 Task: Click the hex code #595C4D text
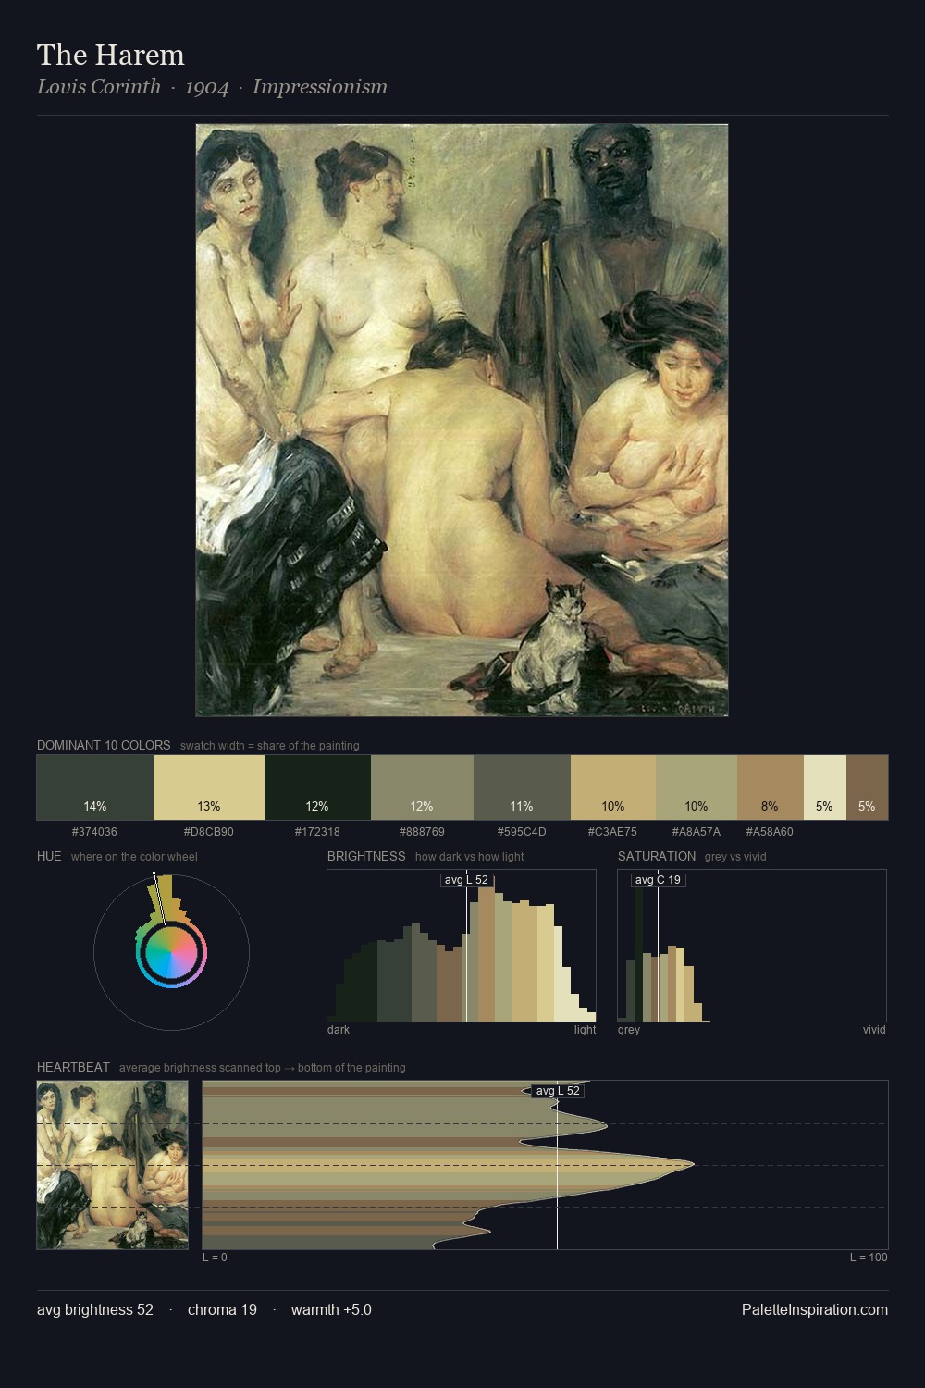tap(522, 831)
